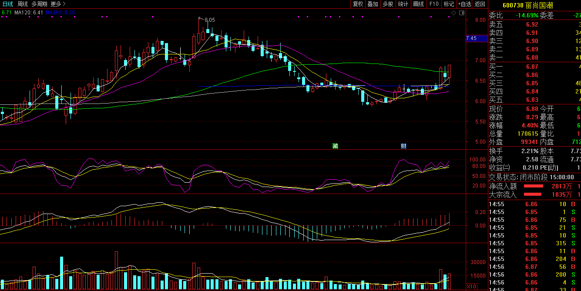This screenshot has width=581, height=291.
Task: Click the X10 volume scale box
Action: (471, 286)
